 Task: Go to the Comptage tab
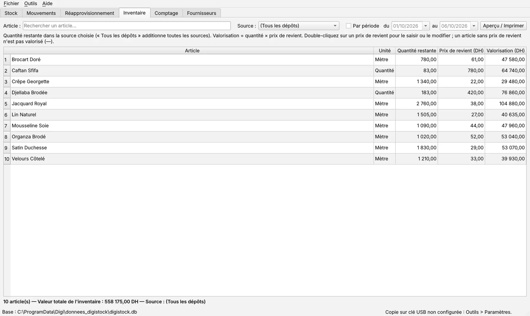166,13
